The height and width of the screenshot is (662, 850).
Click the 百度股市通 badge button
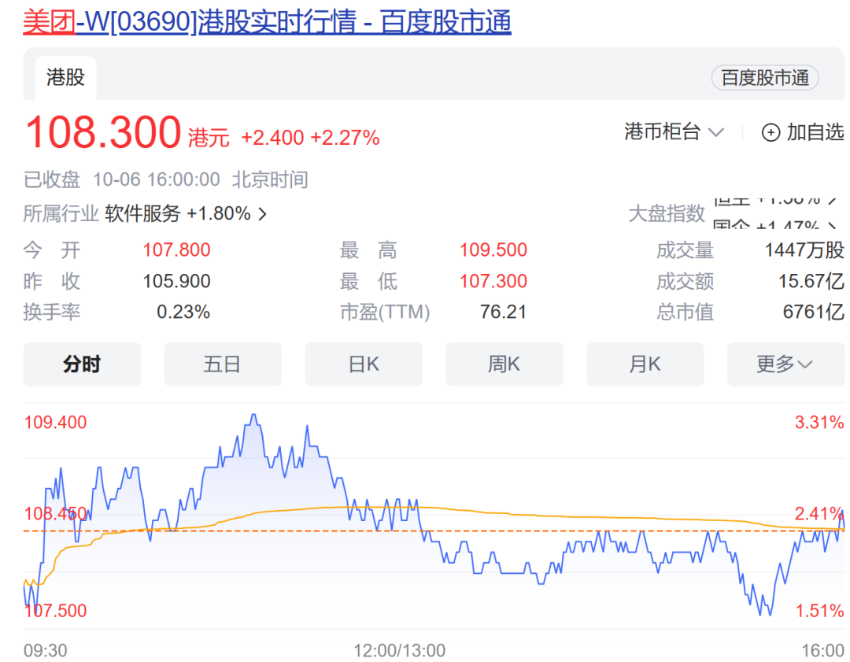(764, 78)
